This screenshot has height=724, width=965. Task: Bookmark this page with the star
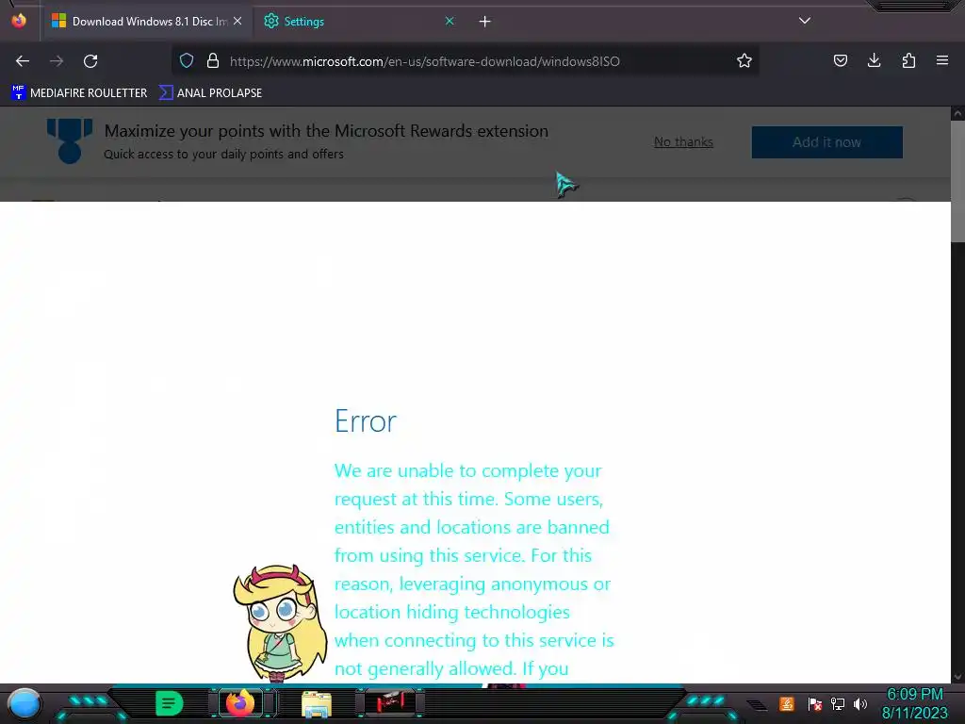pyautogui.click(x=744, y=61)
